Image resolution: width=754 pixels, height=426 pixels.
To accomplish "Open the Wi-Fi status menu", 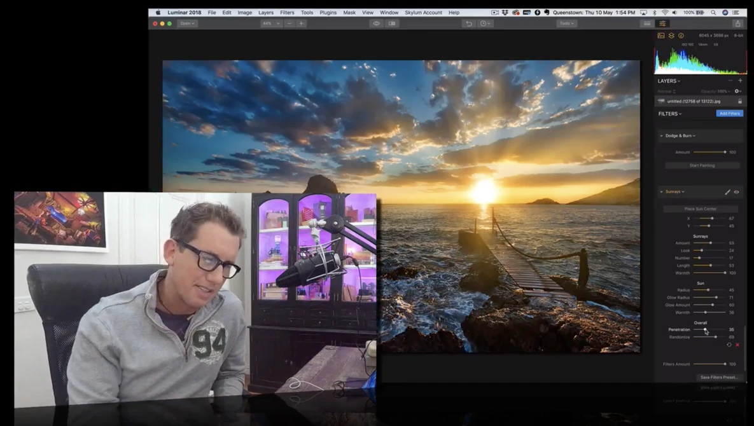I will pyautogui.click(x=665, y=13).
